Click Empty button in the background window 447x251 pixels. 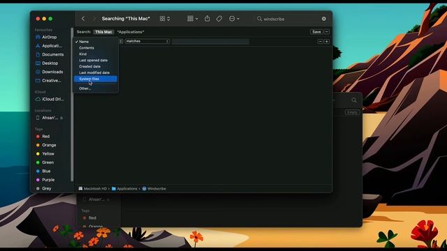tap(352, 112)
